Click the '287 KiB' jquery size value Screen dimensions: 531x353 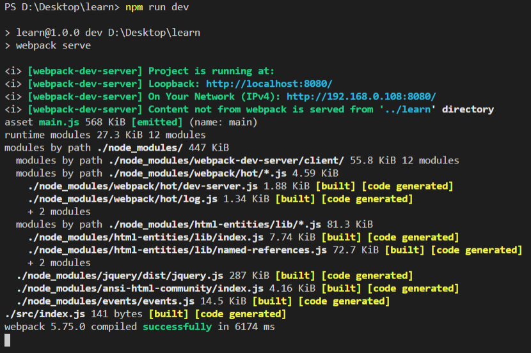click(250, 276)
